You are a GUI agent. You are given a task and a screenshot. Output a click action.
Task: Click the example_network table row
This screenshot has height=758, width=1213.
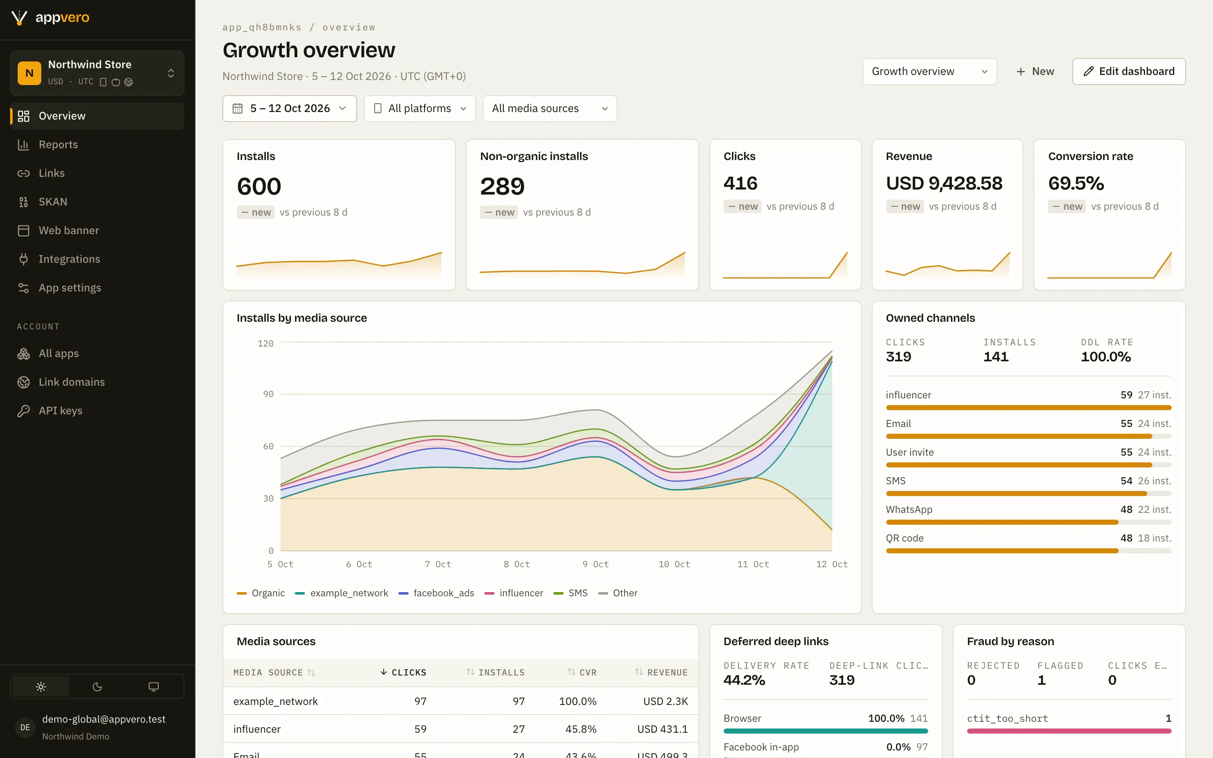pos(461,701)
